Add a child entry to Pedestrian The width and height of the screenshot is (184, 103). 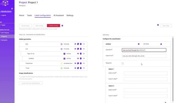coord(75,63)
